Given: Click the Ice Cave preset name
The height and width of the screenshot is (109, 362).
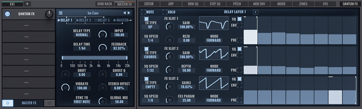Looking at the screenshot, I should pyautogui.click(x=93, y=13).
